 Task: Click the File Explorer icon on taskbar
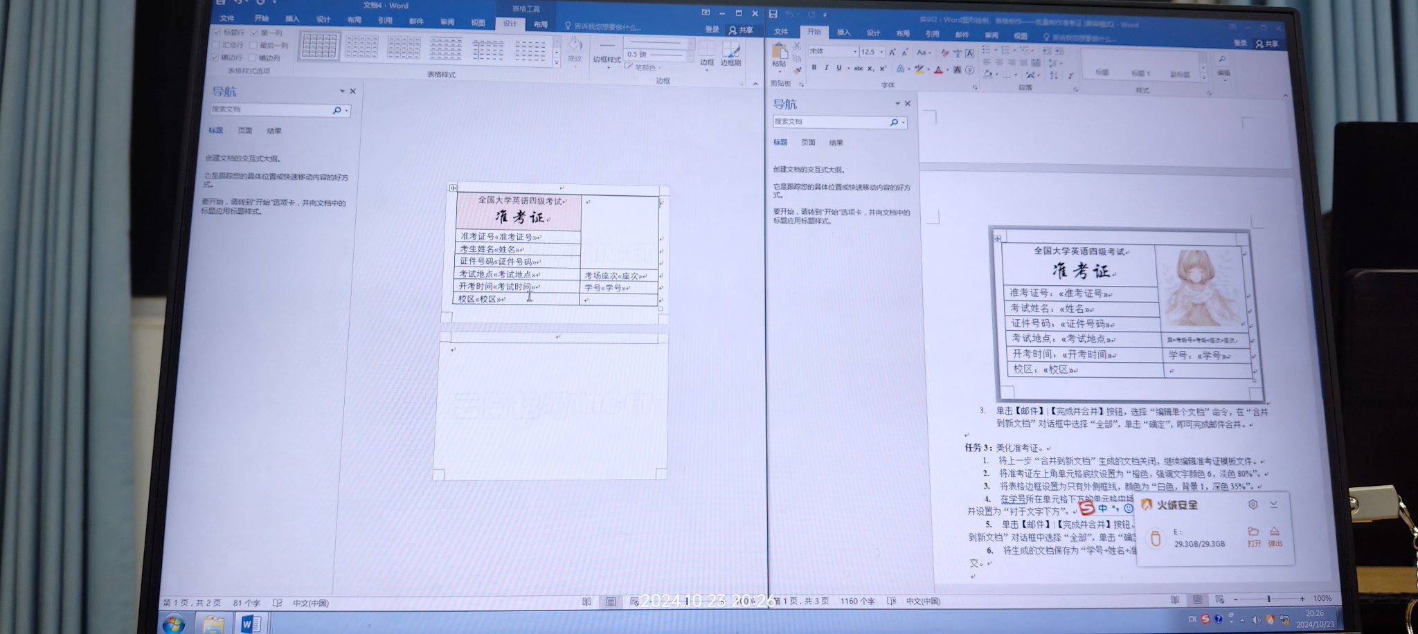(213, 624)
